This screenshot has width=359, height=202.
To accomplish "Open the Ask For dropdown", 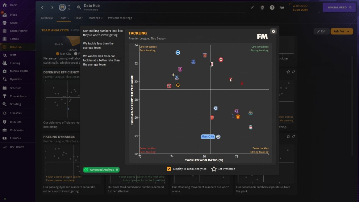I will pyautogui.click(x=342, y=31).
